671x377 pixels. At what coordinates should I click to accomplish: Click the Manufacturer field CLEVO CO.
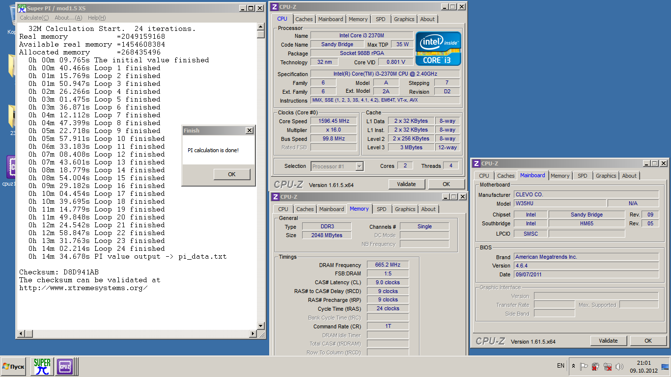[x=587, y=194]
